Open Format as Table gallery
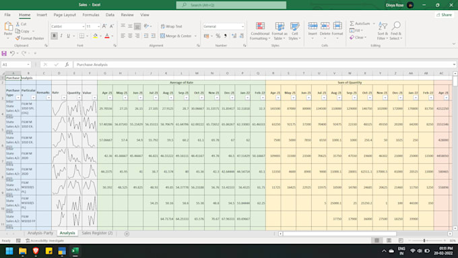Viewport: 458px width, 258px height. 280,31
